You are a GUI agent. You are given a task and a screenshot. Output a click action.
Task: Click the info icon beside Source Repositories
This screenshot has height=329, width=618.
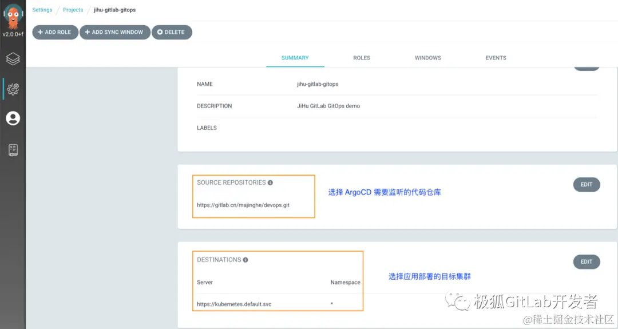pyautogui.click(x=270, y=183)
